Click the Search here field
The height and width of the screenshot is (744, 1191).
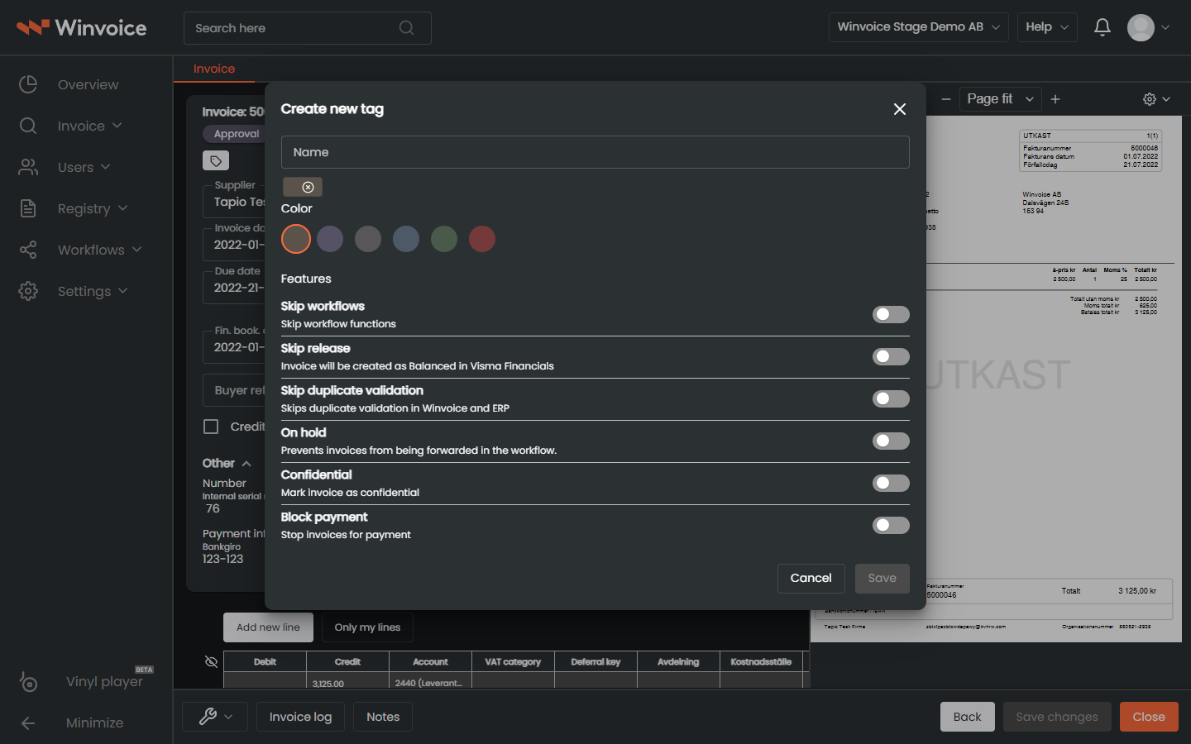coord(307,28)
